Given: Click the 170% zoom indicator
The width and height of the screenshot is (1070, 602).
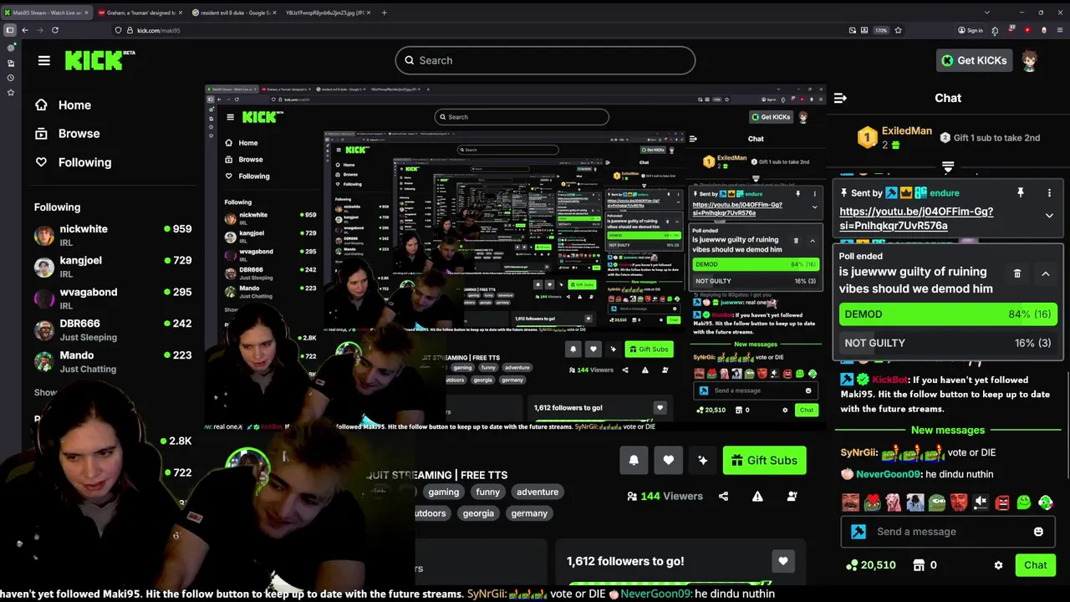Looking at the screenshot, I should (881, 30).
